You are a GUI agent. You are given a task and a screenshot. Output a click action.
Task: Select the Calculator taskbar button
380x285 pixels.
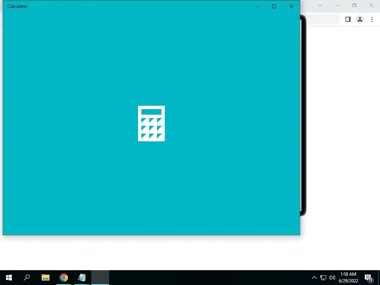[x=100, y=278]
